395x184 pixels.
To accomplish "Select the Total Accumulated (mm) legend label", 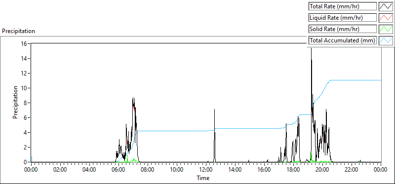I will coord(343,40).
